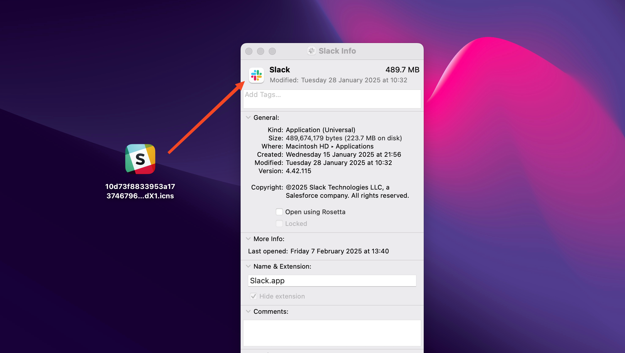Image resolution: width=625 pixels, height=353 pixels.
Task: Click the Kind: Application (Universal) value
Action: [320, 130]
